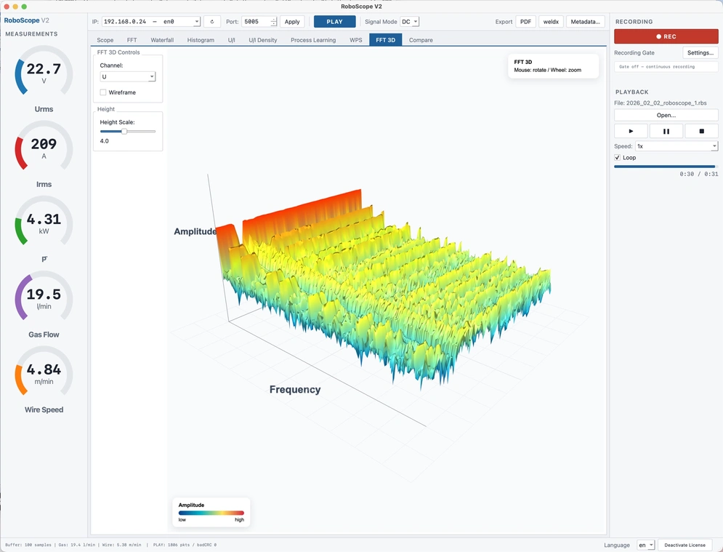Select the WPS tab
Screen dimensions: 723x552
tap(355, 40)
